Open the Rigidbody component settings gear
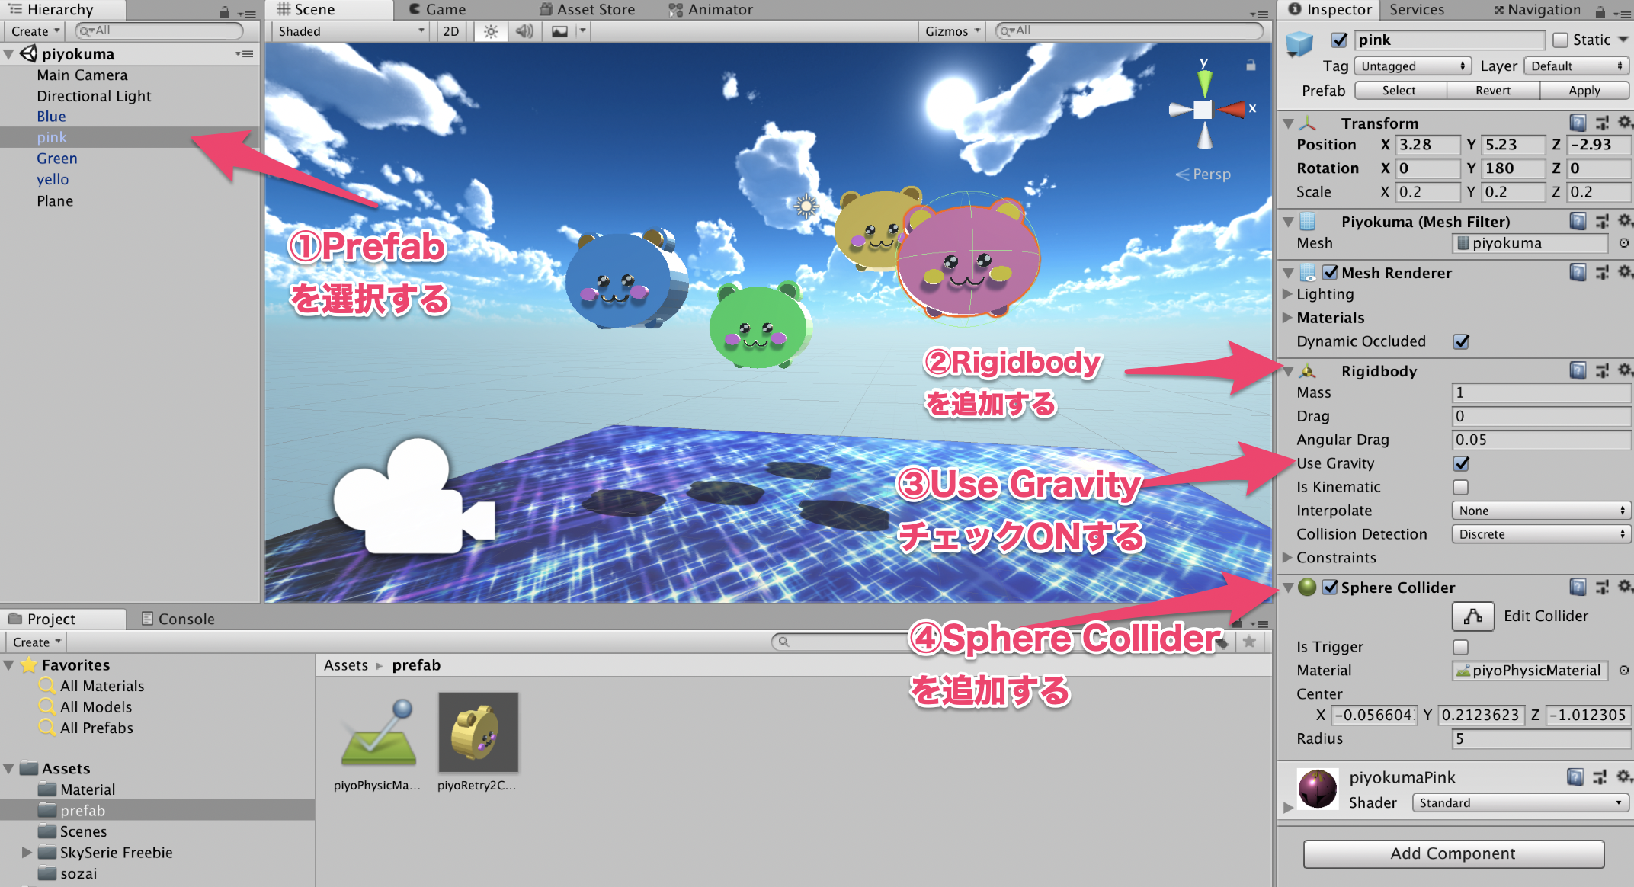The height and width of the screenshot is (887, 1634). (x=1624, y=370)
